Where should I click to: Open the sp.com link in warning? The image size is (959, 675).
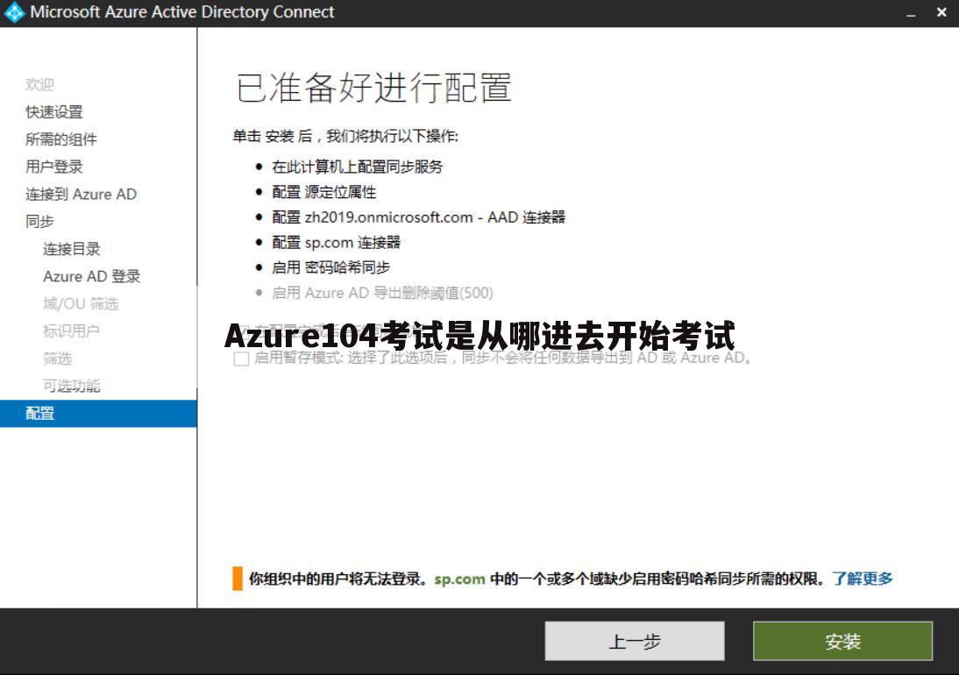click(x=459, y=579)
